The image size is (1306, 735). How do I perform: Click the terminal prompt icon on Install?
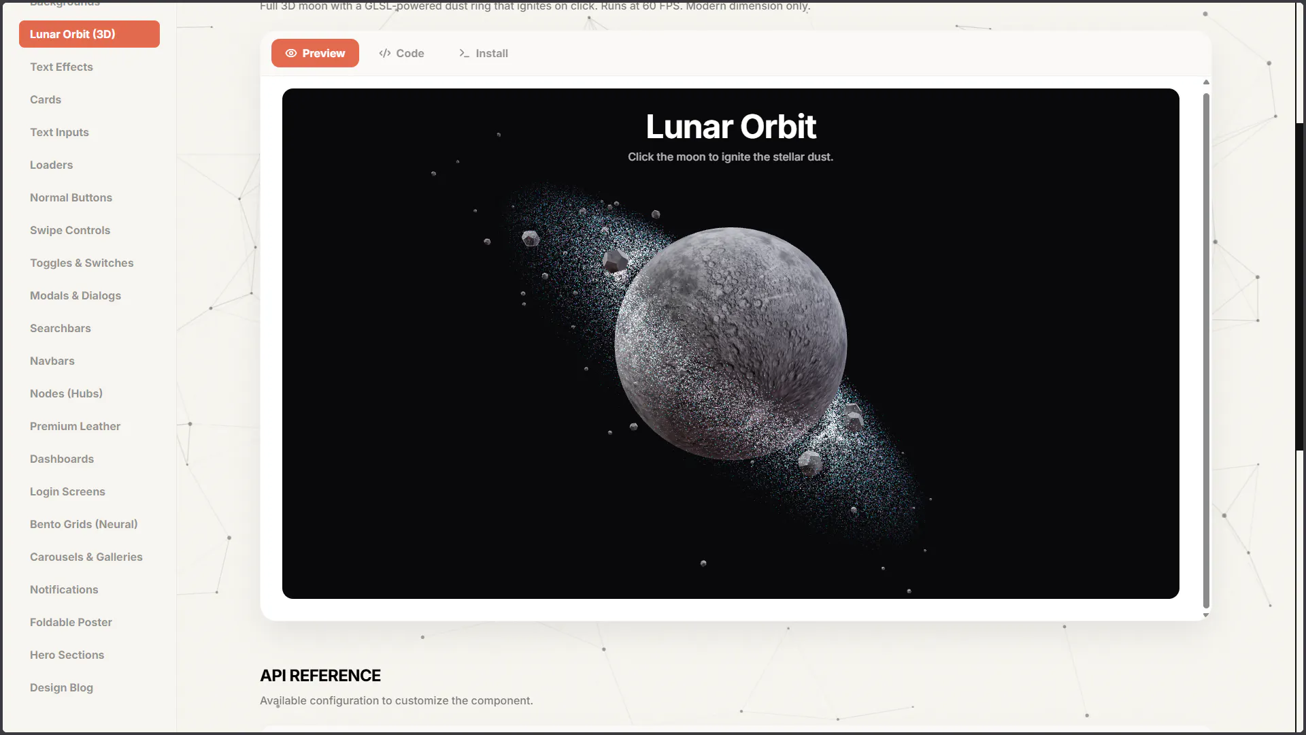point(465,53)
